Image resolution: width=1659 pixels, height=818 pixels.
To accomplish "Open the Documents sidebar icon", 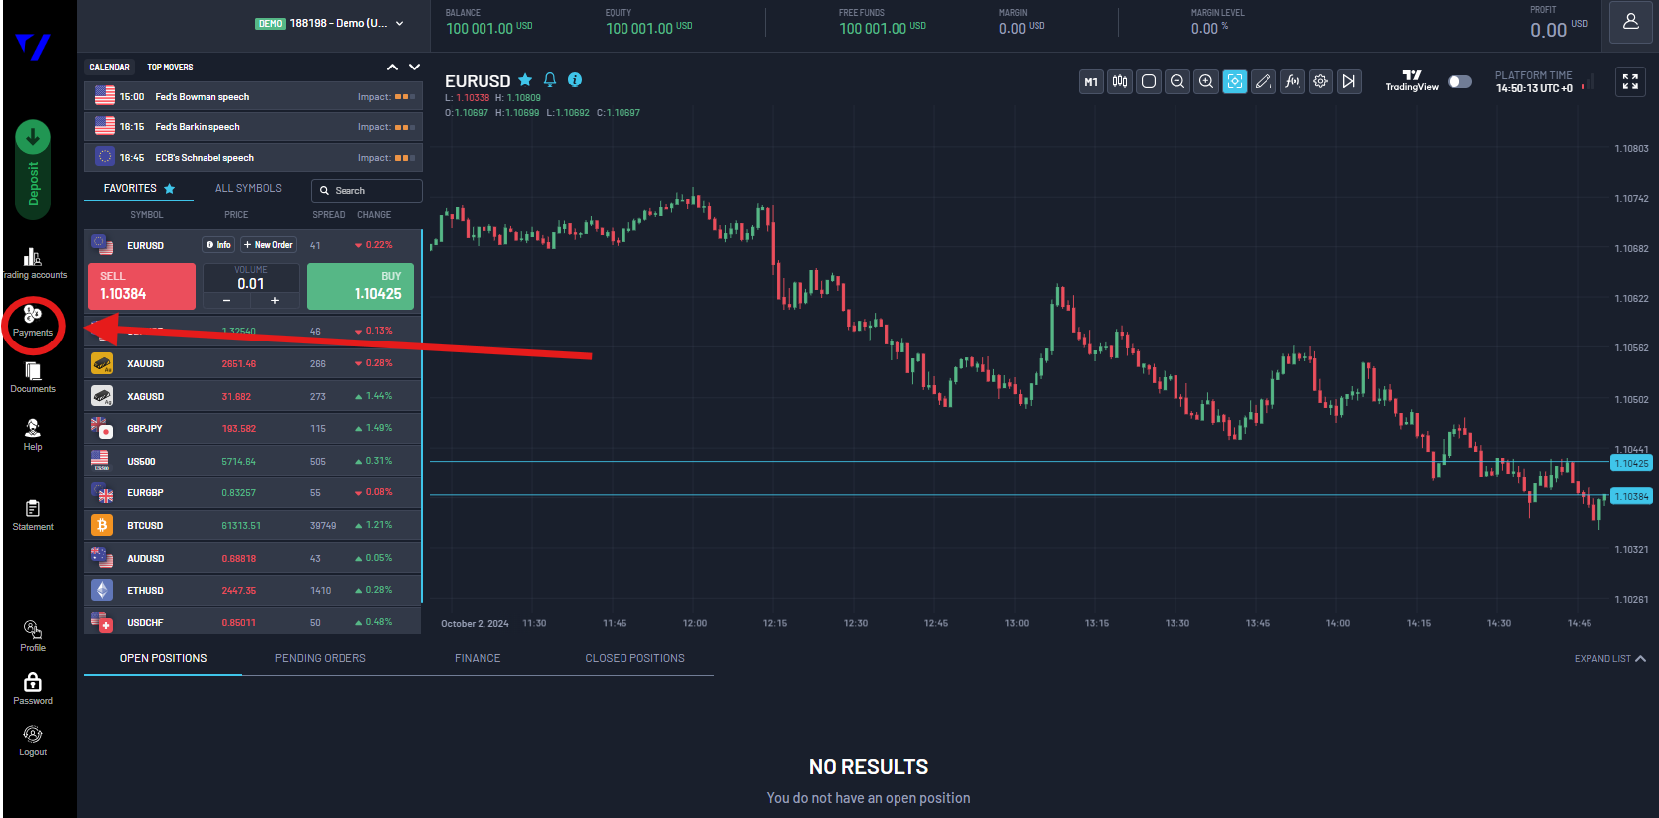I will coord(33,377).
